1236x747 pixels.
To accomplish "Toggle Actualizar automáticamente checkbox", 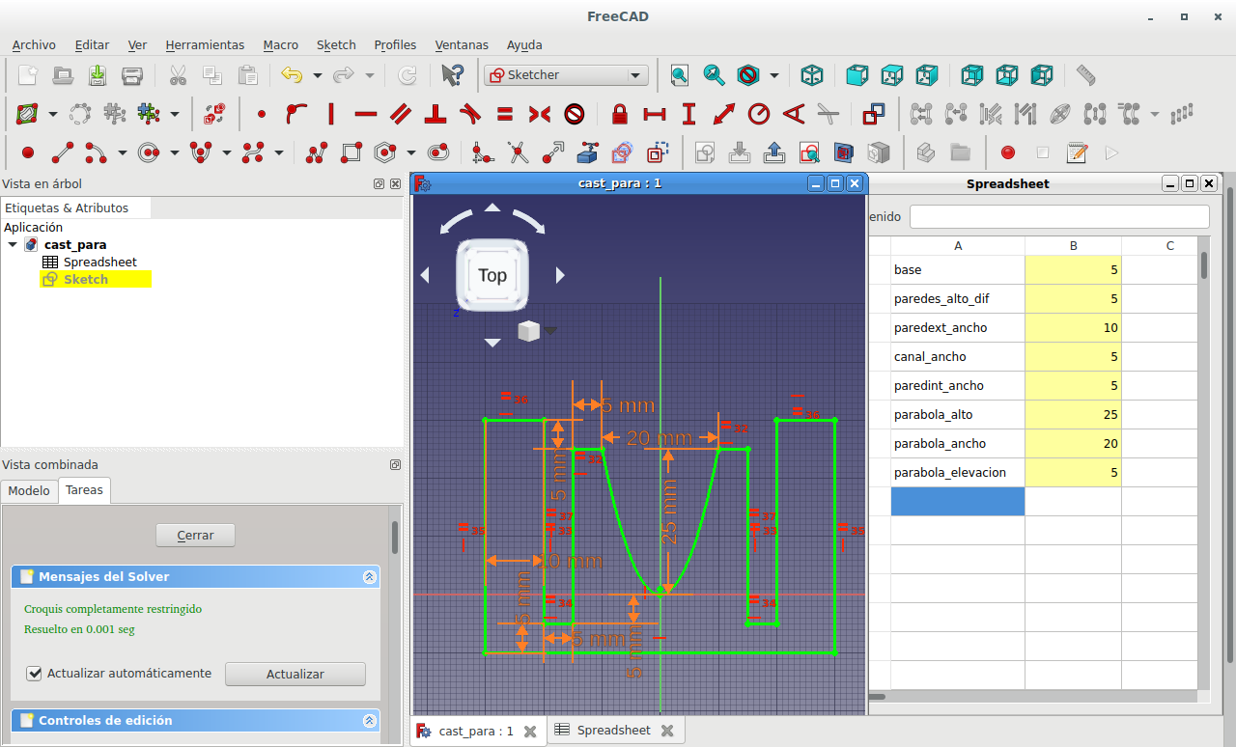I will point(35,674).
